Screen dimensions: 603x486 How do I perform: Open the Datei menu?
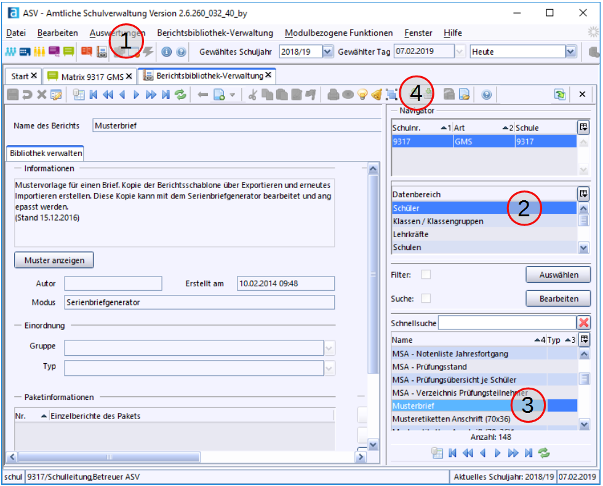tap(16, 33)
